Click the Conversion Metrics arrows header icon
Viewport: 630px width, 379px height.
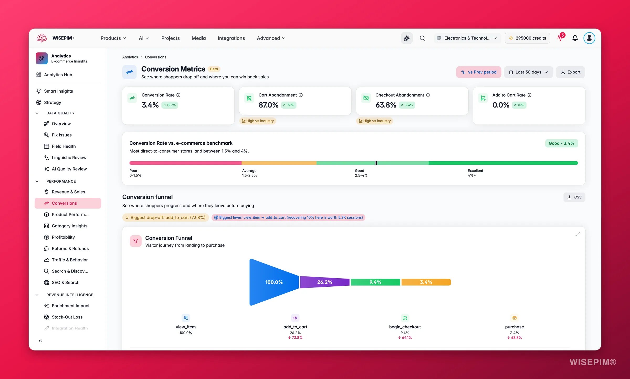129,72
